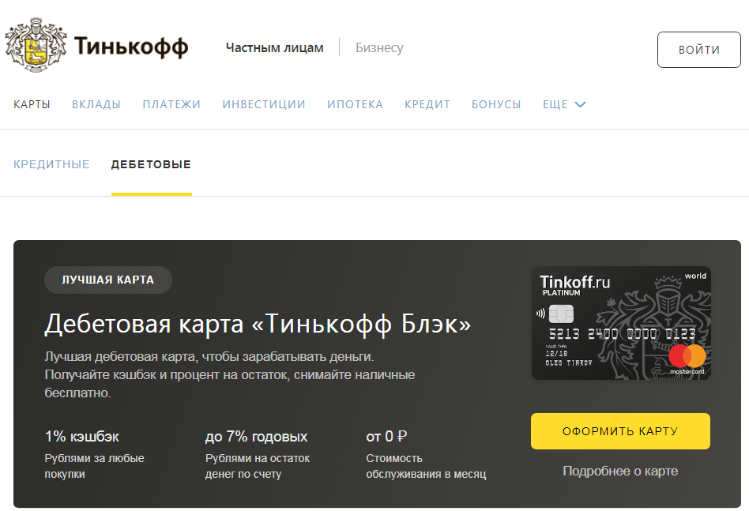749x511 pixels.
Task: Click the Tinkoff Platinum card image
Action: pos(621,323)
